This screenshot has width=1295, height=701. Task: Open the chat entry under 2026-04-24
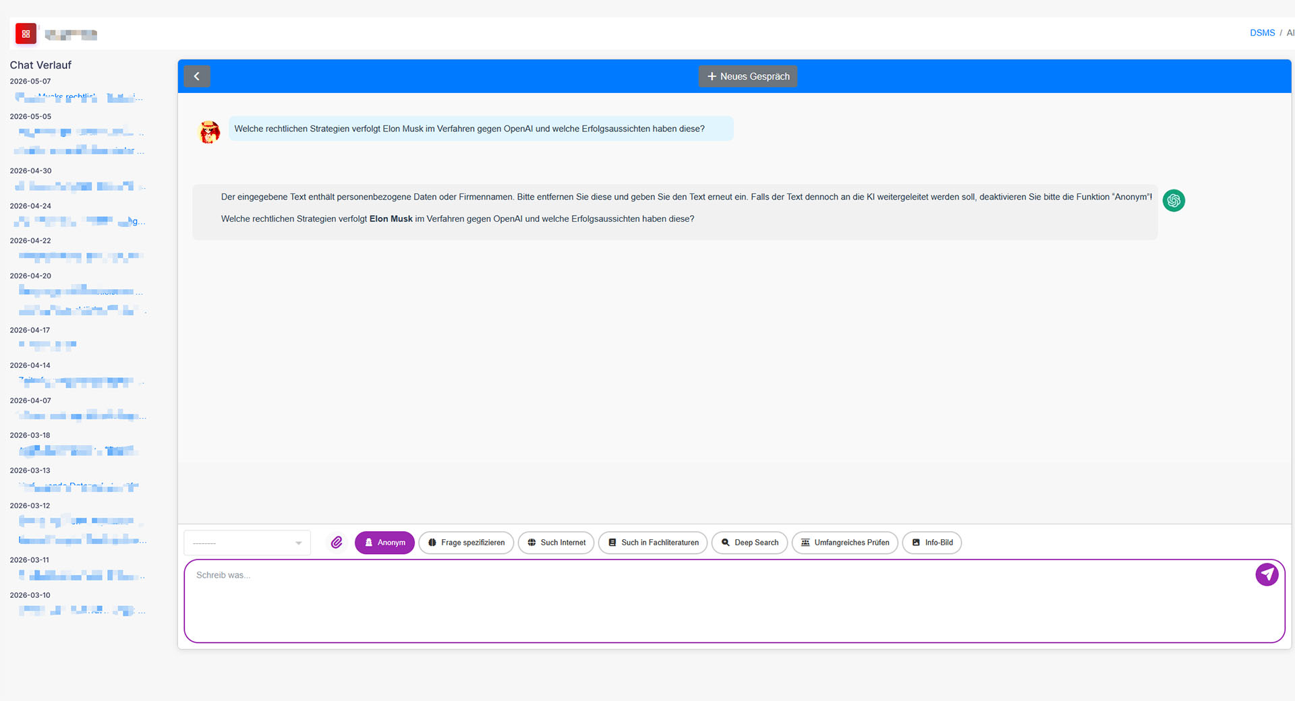tap(80, 221)
